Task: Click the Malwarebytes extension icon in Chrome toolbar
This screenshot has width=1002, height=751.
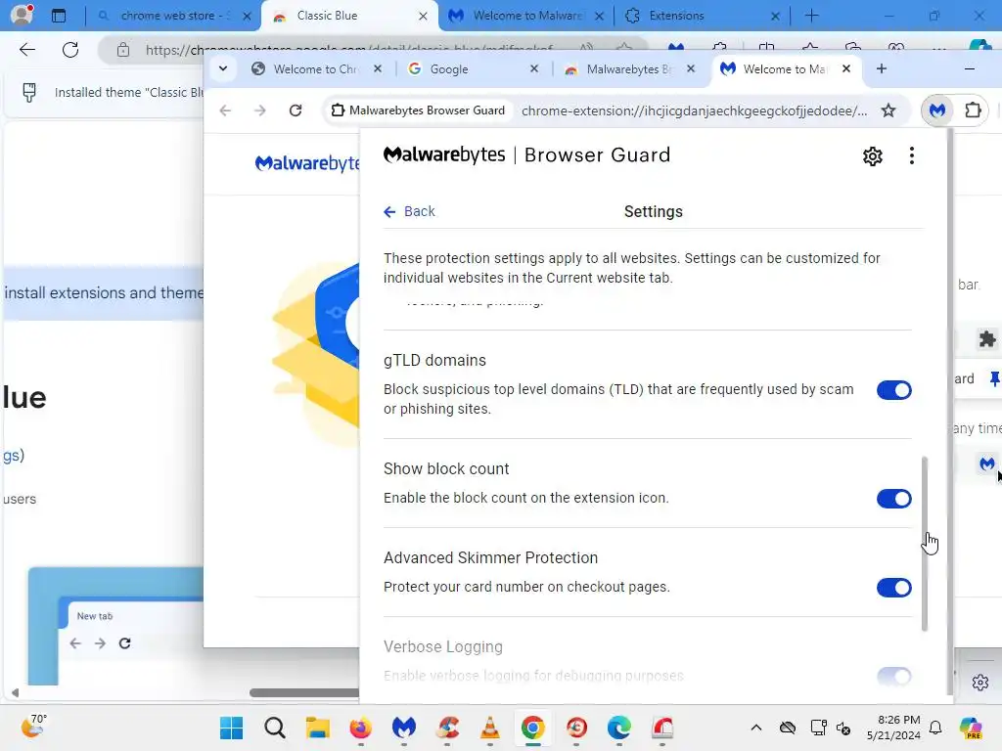Action: 936,110
